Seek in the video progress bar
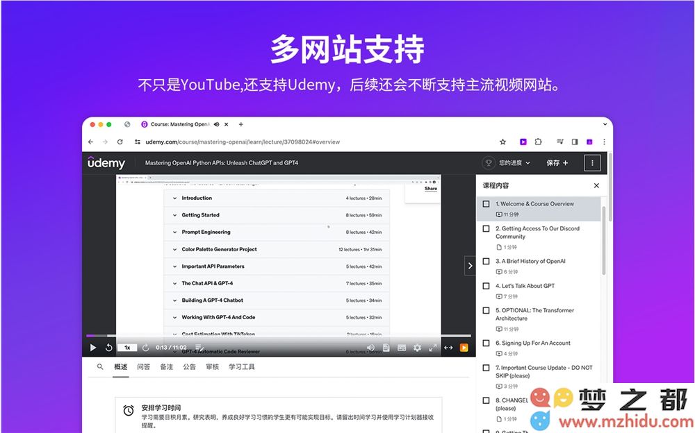The width and height of the screenshot is (695, 433). (x=279, y=336)
